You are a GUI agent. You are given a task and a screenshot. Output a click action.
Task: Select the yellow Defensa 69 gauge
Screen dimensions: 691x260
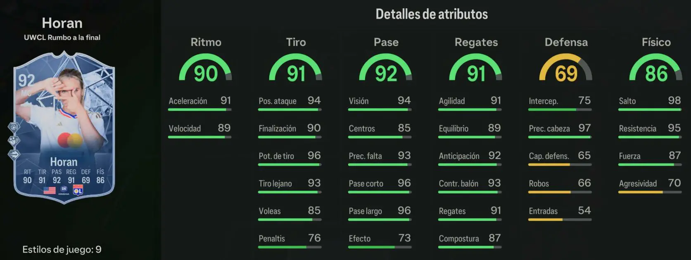point(565,69)
